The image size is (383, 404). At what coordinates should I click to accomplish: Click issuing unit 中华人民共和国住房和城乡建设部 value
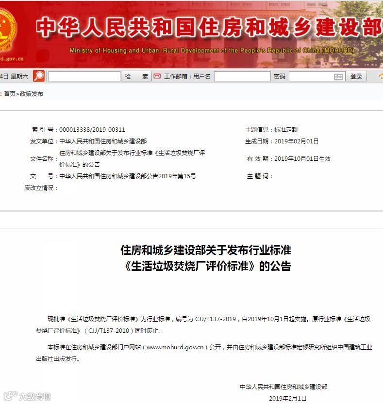tap(103, 141)
